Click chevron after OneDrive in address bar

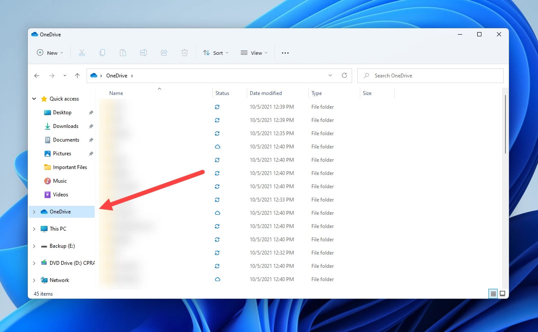(132, 76)
